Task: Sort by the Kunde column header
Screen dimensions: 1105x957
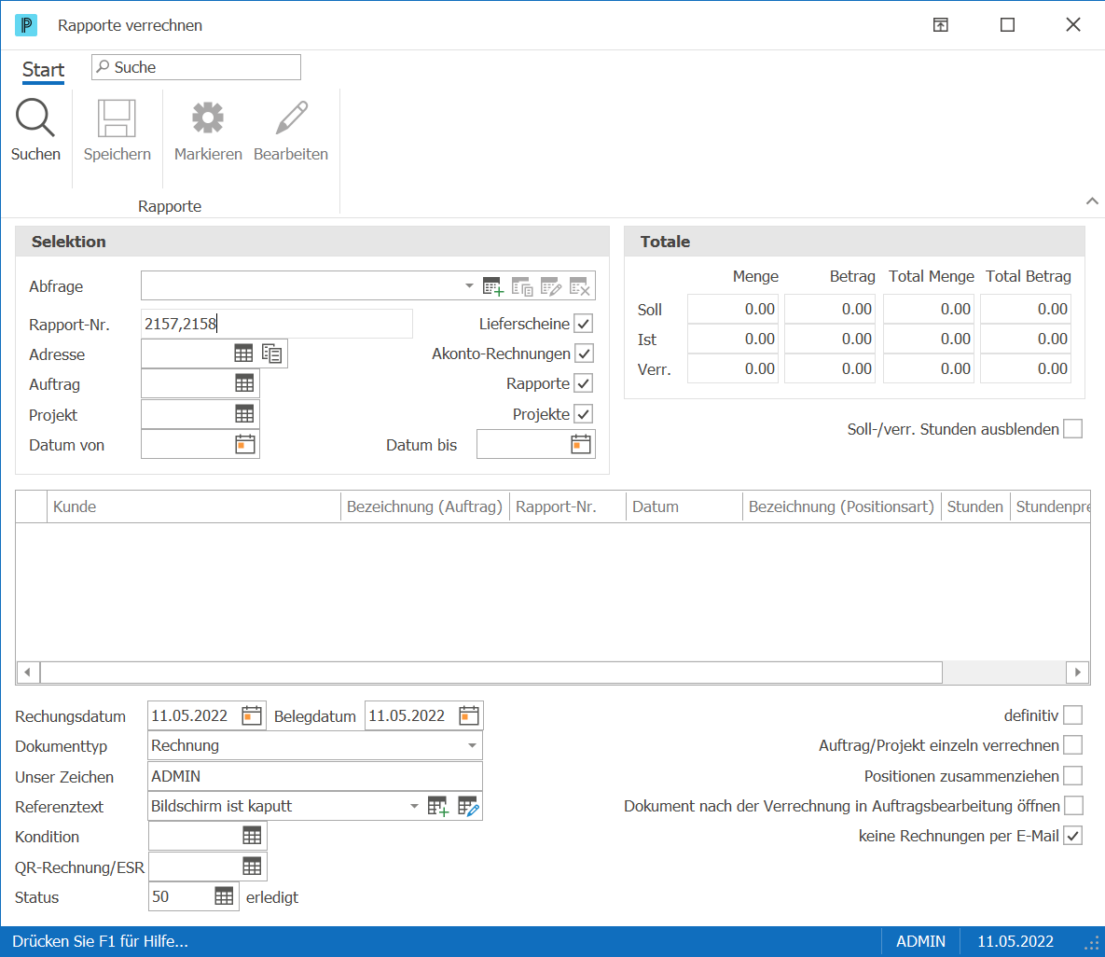Action: tap(193, 506)
